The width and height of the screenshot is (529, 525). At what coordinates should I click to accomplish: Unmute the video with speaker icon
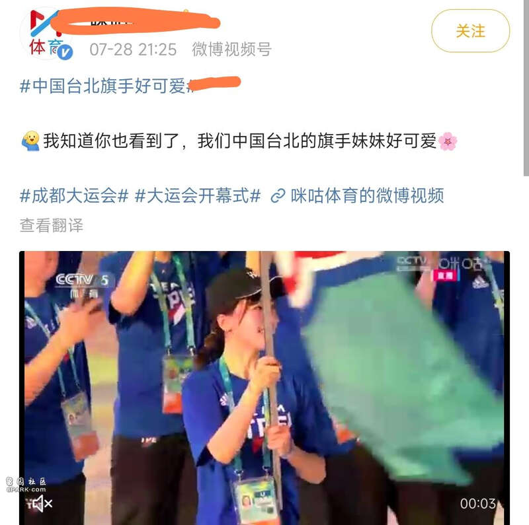pyautogui.click(x=39, y=504)
